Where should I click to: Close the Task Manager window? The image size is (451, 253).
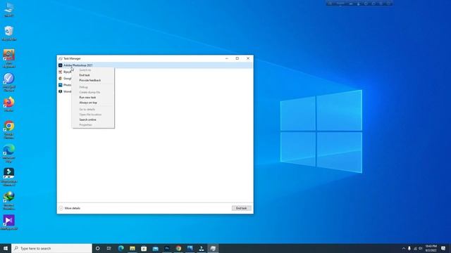(248, 58)
